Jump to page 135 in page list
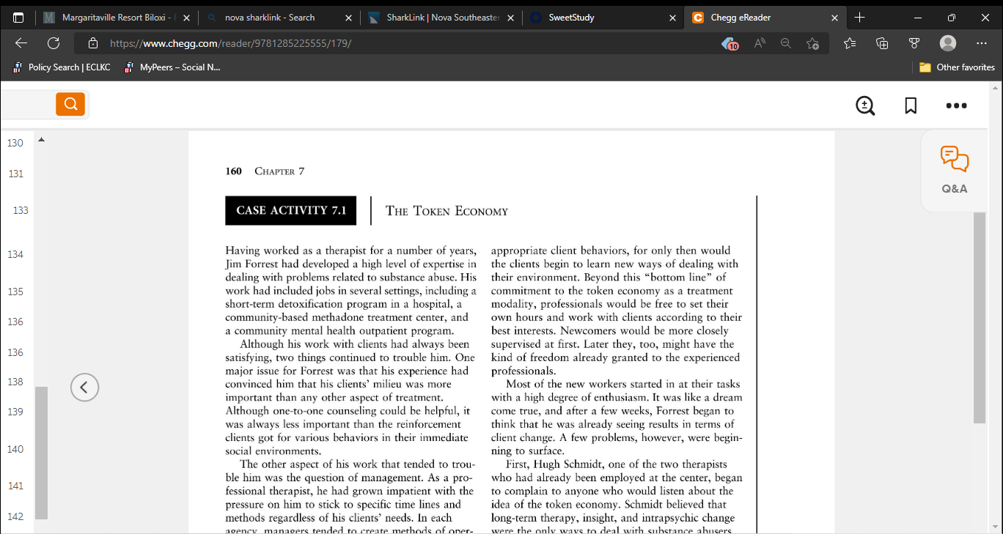This screenshot has width=1003, height=534. [15, 292]
